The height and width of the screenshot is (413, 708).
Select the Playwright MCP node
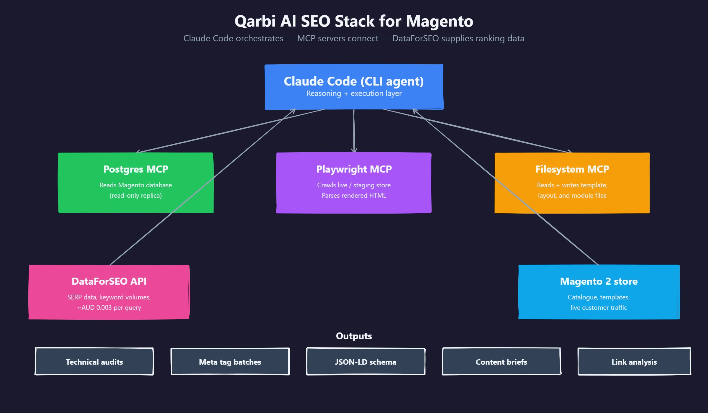point(354,183)
